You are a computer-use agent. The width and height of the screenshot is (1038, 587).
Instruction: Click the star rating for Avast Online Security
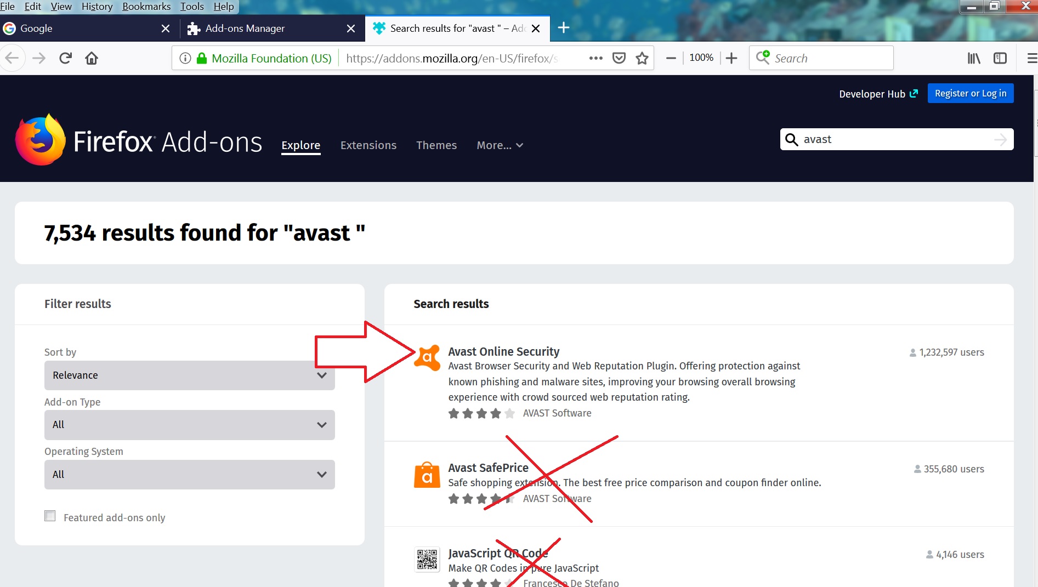click(x=481, y=413)
